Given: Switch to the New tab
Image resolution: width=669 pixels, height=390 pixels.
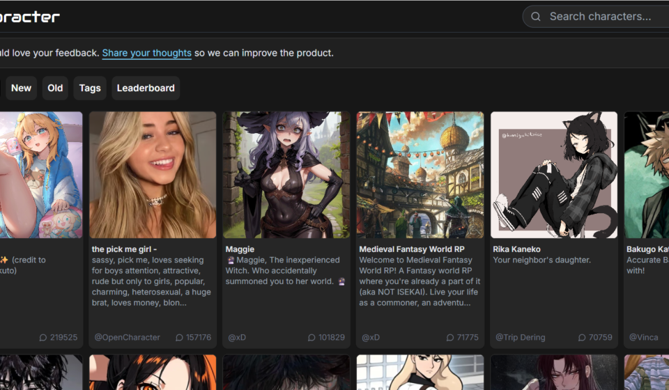Looking at the screenshot, I should tap(22, 88).
